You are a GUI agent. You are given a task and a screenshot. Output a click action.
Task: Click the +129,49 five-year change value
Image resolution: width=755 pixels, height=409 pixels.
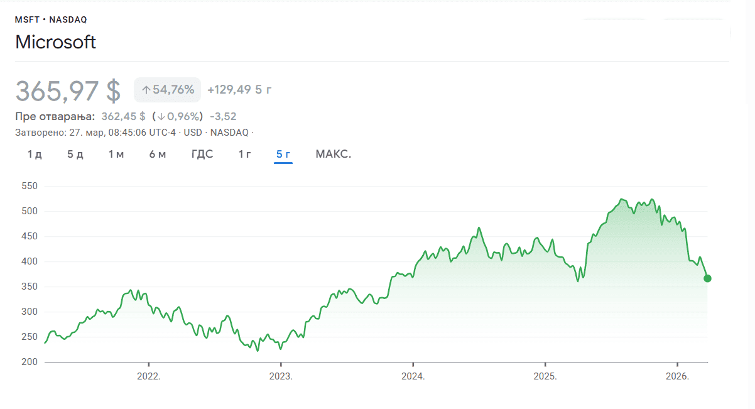[229, 90]
